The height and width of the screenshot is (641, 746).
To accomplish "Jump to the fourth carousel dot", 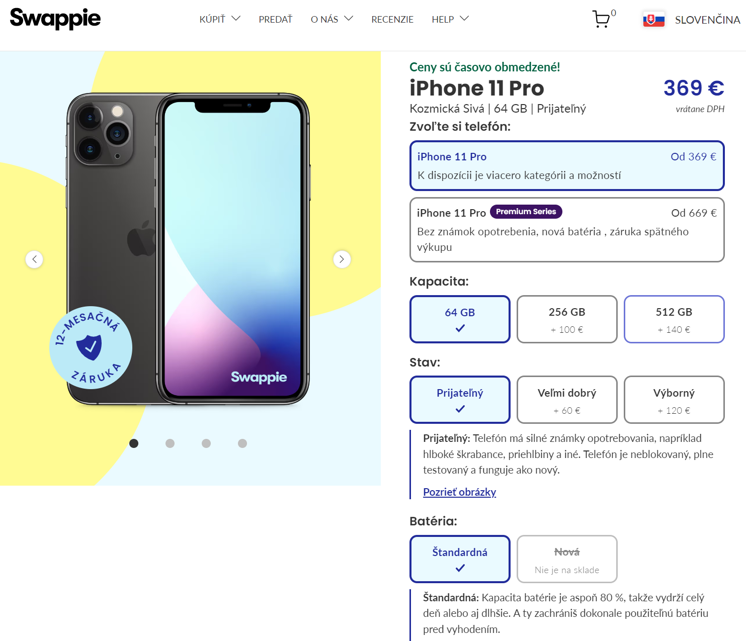I will 242,443.
